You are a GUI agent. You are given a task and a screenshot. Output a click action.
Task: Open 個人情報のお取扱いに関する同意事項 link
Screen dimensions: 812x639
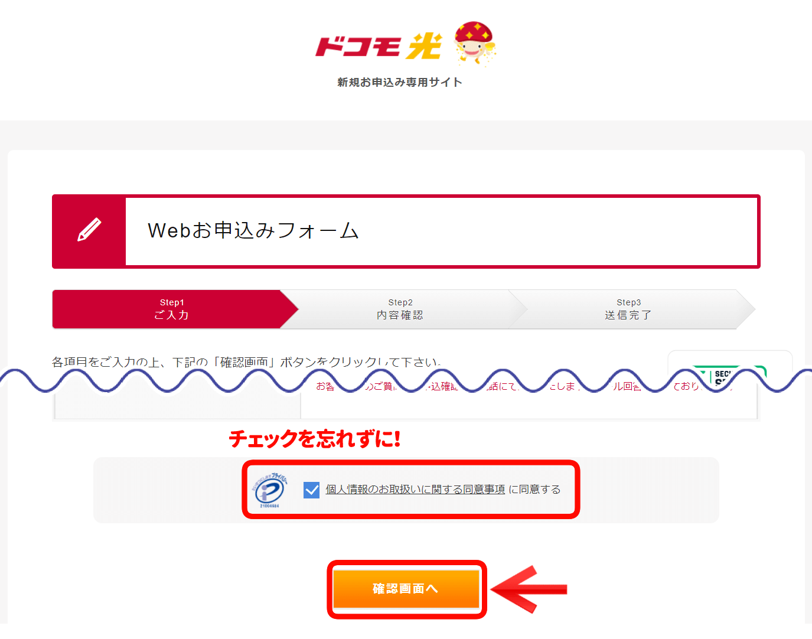tap(415, 490)
